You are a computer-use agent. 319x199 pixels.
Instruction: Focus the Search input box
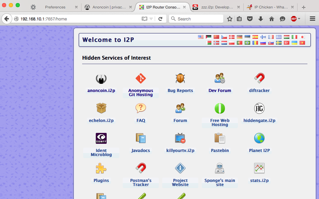coord(196,19)
